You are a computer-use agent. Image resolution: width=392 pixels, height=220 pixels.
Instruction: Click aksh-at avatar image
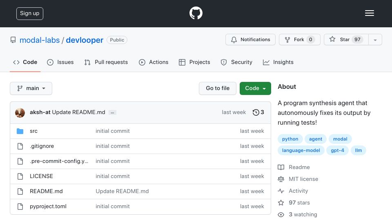coord(20,113)
